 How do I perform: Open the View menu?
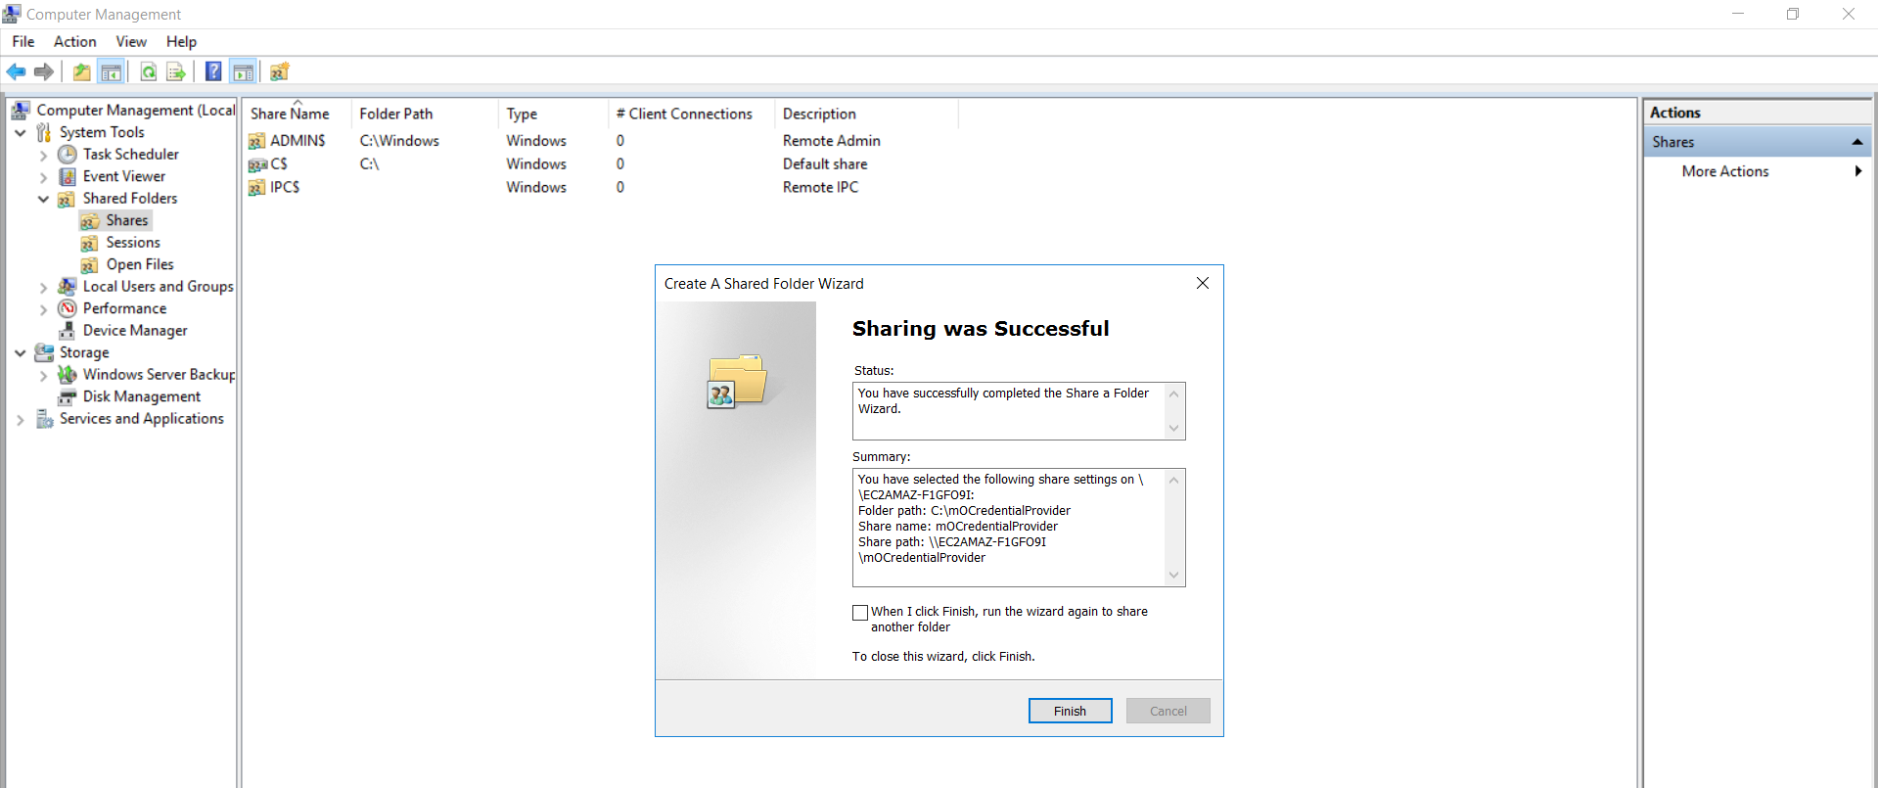click(x=131, y=41)
